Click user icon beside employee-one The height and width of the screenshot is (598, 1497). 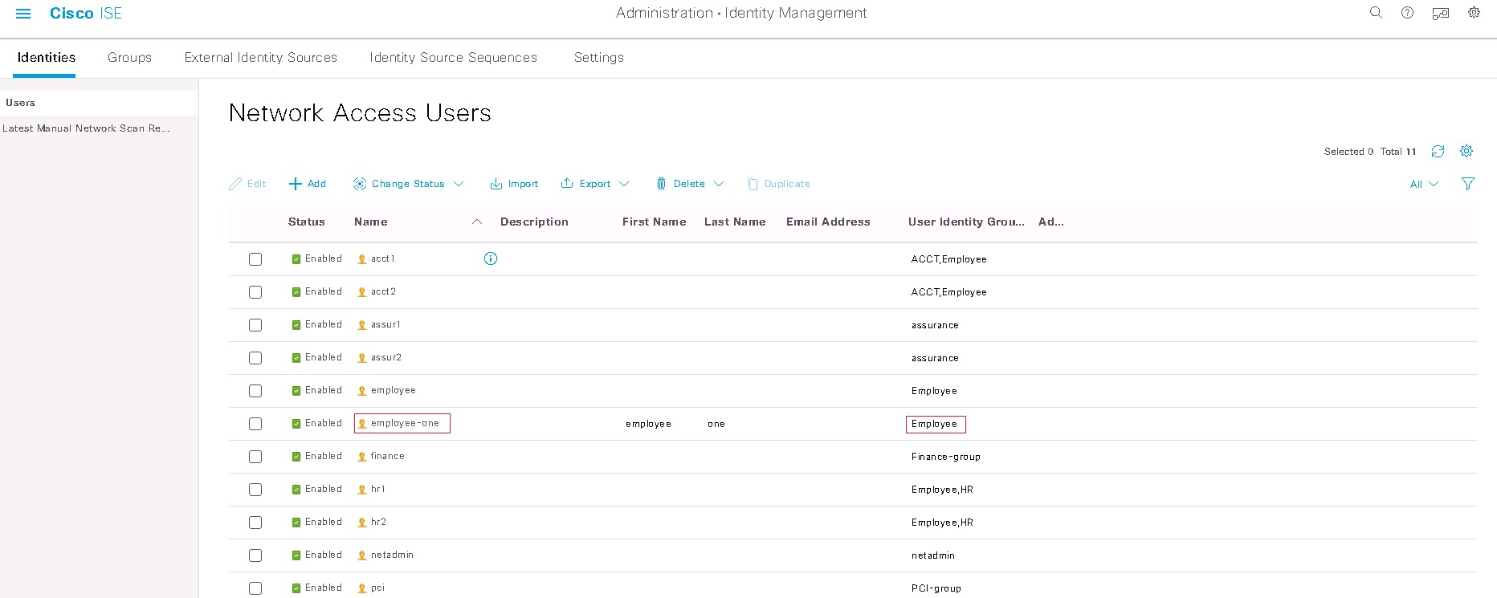362,424
